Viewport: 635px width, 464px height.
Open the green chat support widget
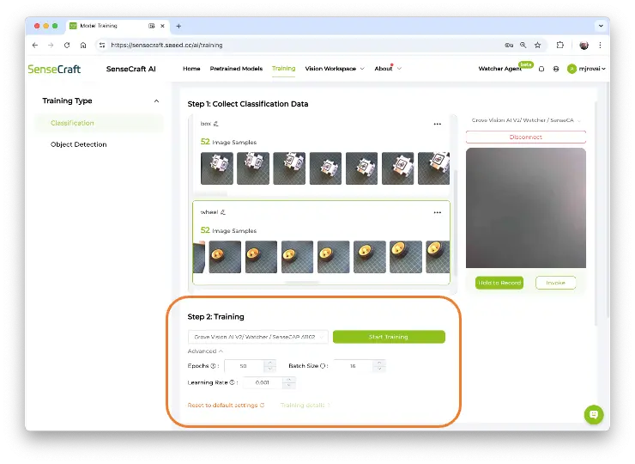click(593, 414)
